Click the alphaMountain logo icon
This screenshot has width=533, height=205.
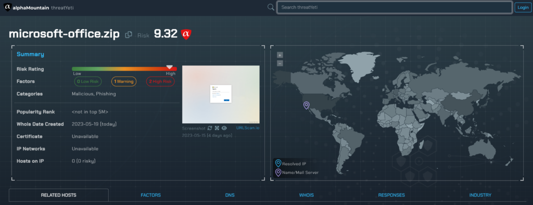(7, 7)
